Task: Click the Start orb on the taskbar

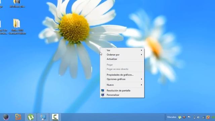Action: [x=6, y=117]
